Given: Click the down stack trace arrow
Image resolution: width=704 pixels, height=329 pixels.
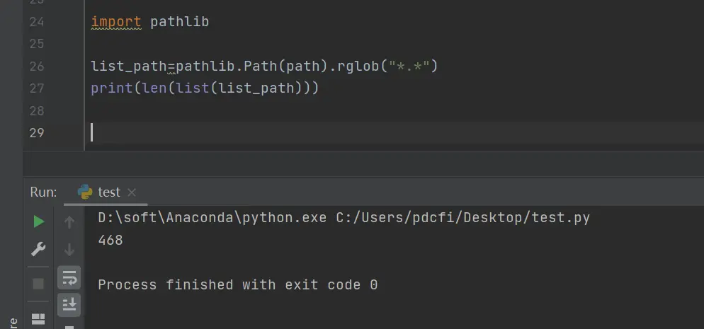Looking at the screenshot, I should [69, 249].
